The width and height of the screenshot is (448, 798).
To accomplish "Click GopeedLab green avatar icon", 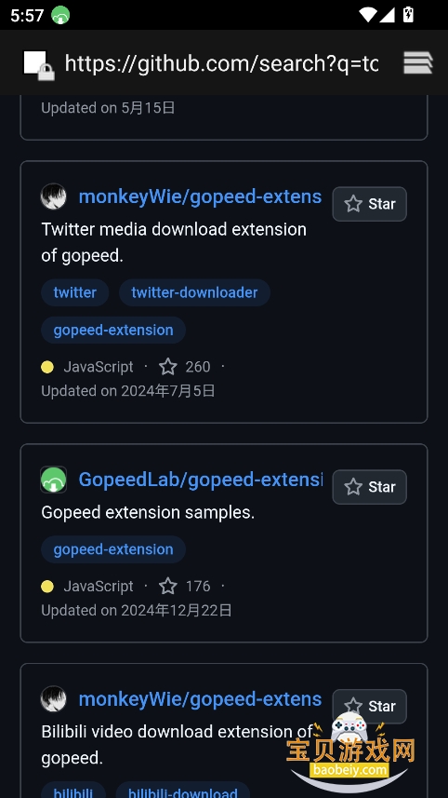I will point(53,480).
